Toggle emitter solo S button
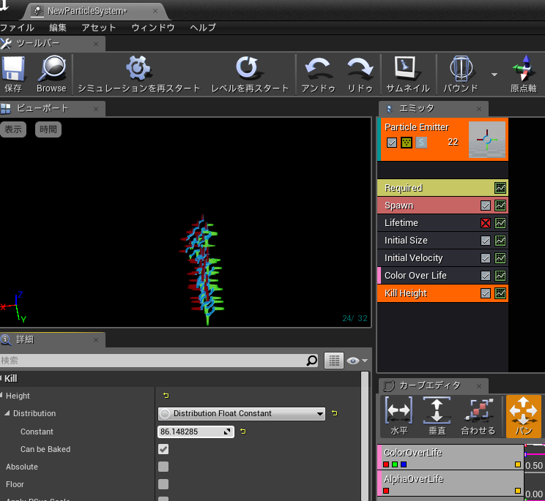Image resolution: width=545 pixels, height=501 pixels. pyautogui.click(x=421, y=142)
